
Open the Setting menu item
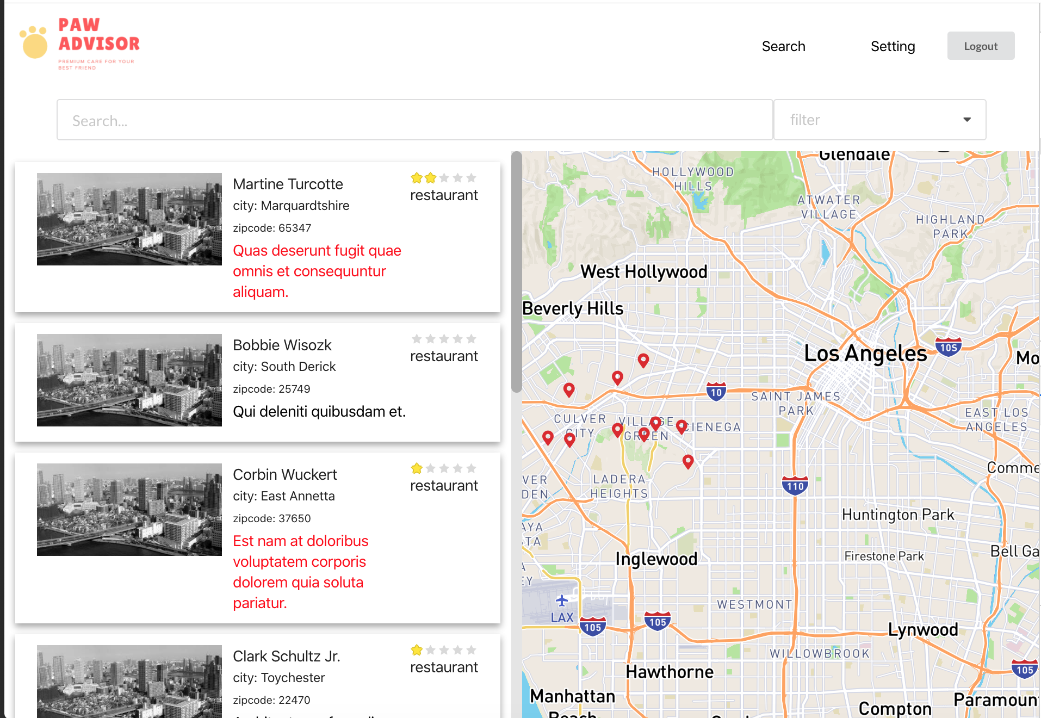pyautogui.click(x=893, y=46)
